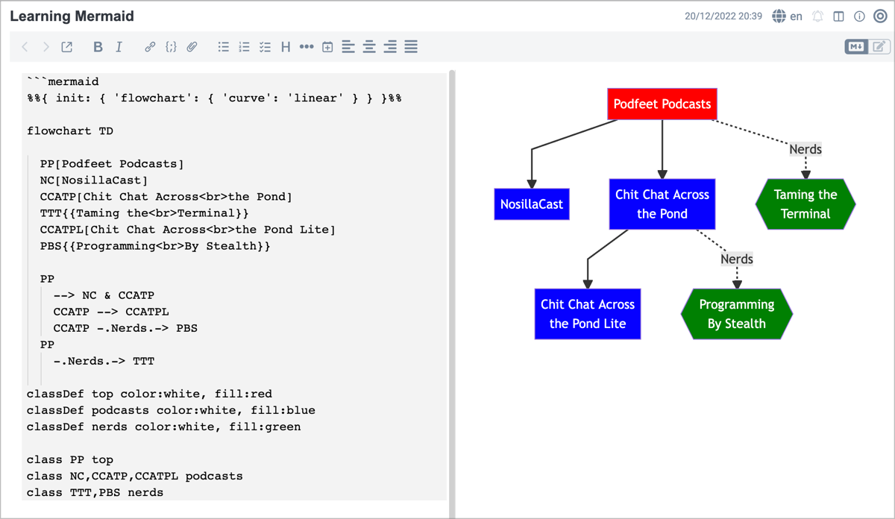Switch to the rich text editor mode
The width and height of the screenshot is (895, 519).
pos(879,47)
